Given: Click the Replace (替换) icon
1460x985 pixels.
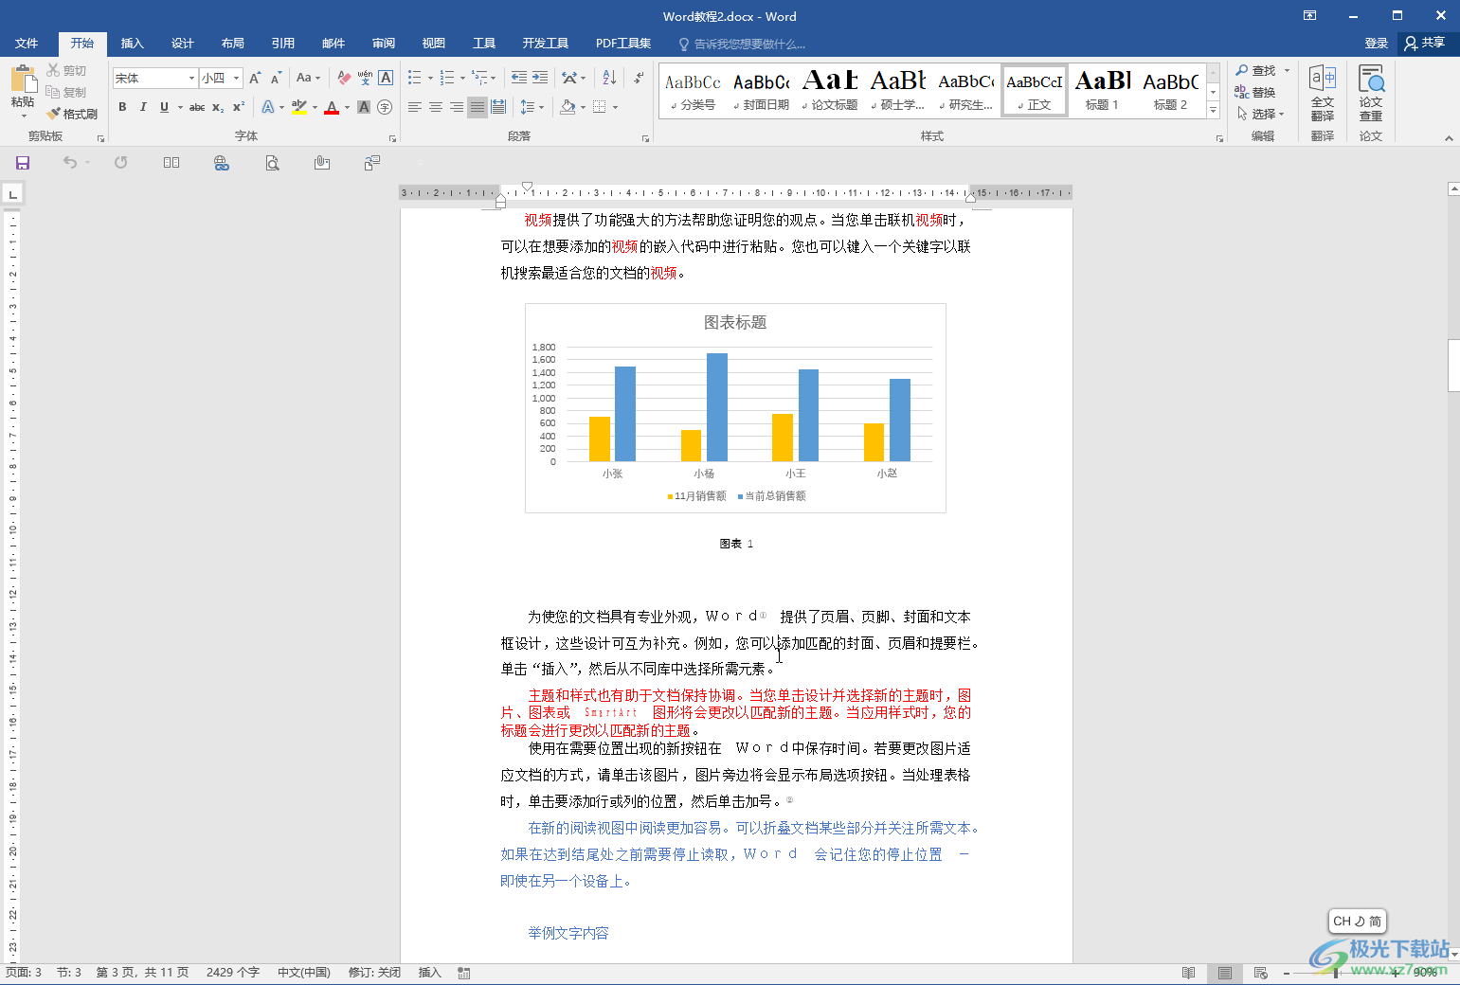Looking at the screenshot, I should [x=1242, y=92].
